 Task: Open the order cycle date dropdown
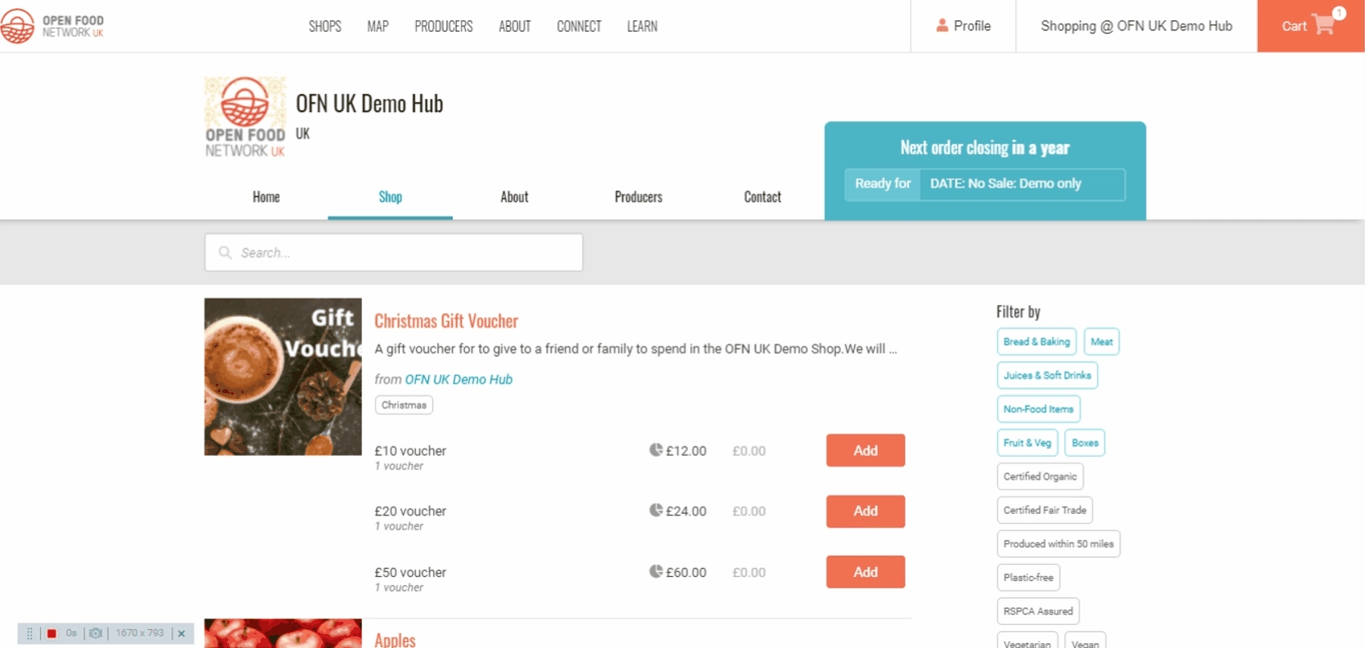click(x=1022, y=184)
